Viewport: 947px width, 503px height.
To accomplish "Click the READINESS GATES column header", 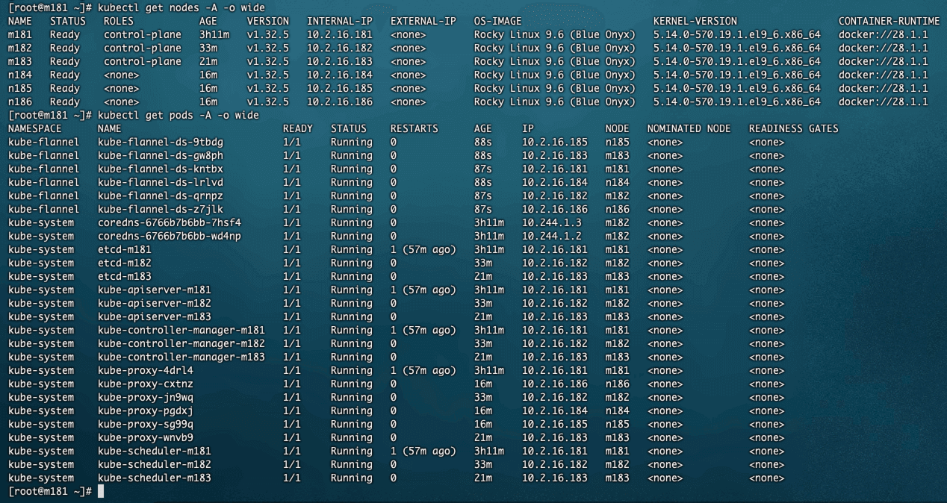I will tap(793, 128).
